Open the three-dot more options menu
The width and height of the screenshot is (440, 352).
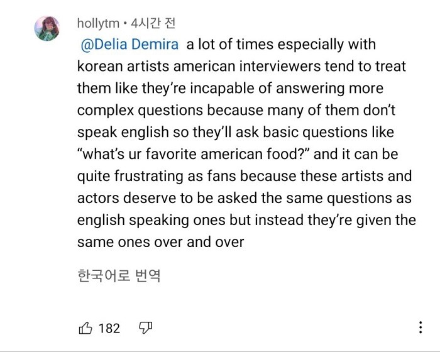coord(421,327)
